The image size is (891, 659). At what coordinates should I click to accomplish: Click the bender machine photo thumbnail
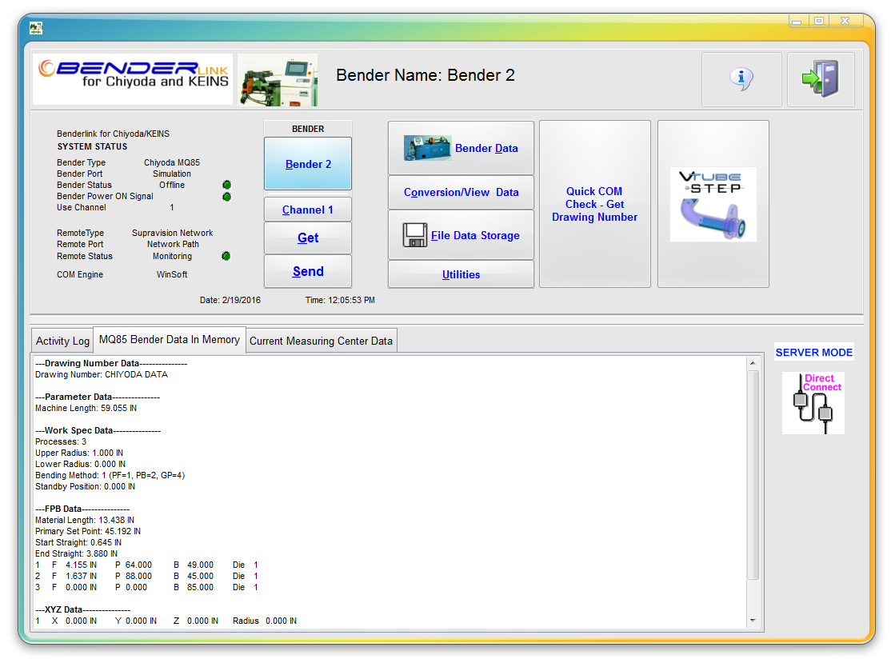tap(278, 80)
